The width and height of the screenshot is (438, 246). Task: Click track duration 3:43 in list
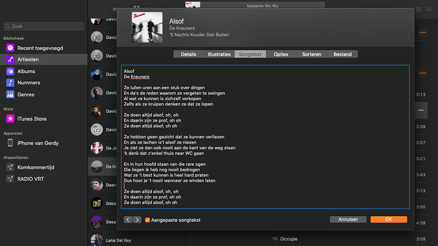click(421, 174)
